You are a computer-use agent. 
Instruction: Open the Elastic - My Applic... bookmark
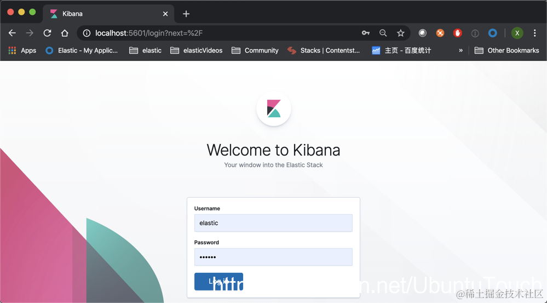click(82, 50)
